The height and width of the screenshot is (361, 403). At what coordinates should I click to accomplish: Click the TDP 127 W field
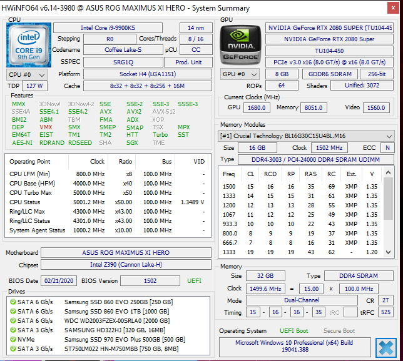tap(34, 86)
